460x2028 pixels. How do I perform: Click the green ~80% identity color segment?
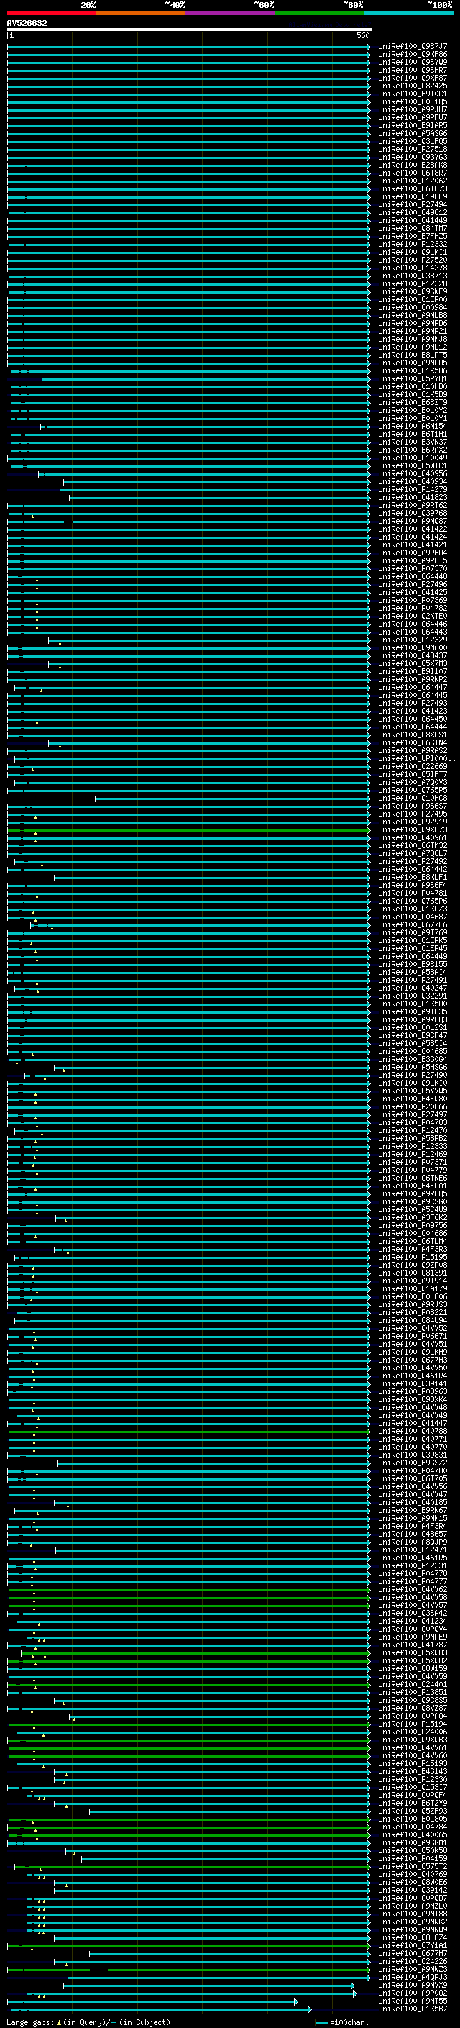point(319,13)
